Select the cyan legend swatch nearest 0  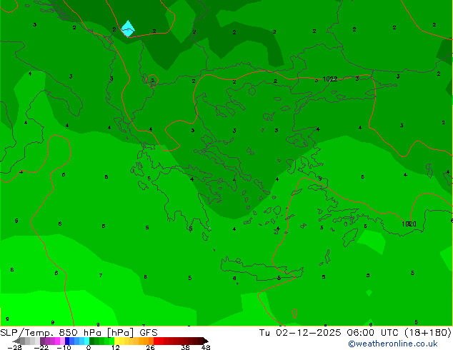[x=86, y=341]
